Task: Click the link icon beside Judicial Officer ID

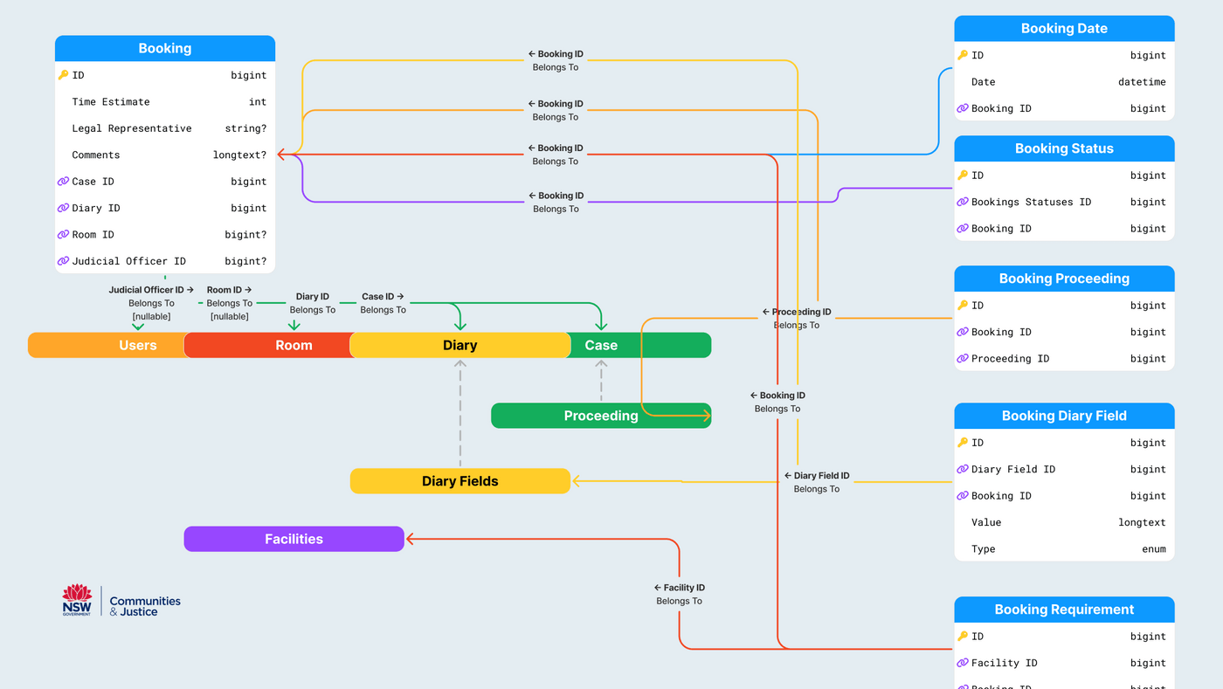Action: (x=63, y=261)
